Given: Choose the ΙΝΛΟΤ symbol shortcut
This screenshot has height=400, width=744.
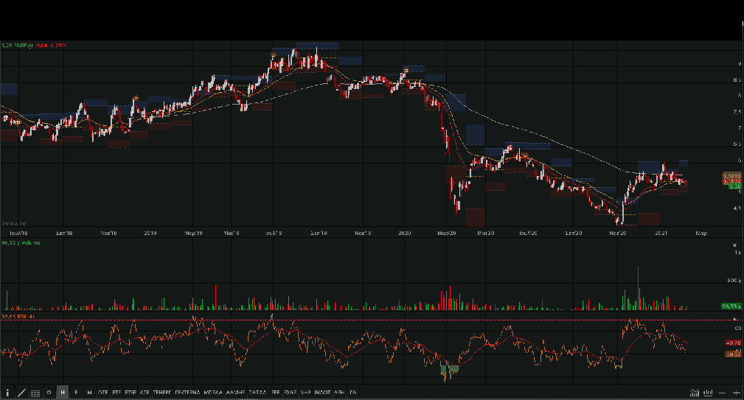Looking at the screenshot, I should pyautogui.click(x=322, y=393).
